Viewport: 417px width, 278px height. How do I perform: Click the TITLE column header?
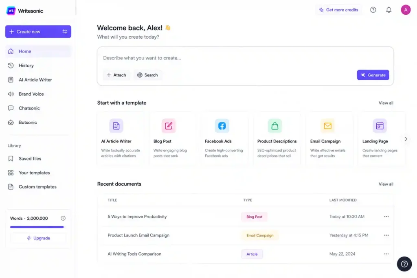click(x=112, y=200)
